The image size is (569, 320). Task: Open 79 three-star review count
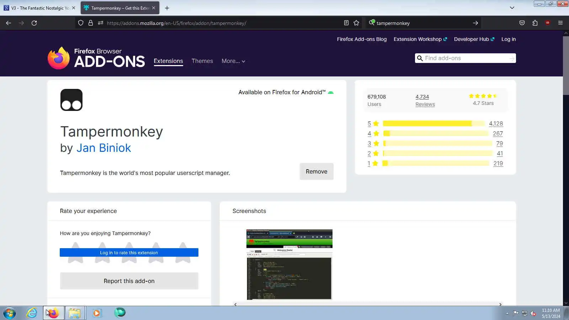[x=500, y=144]
